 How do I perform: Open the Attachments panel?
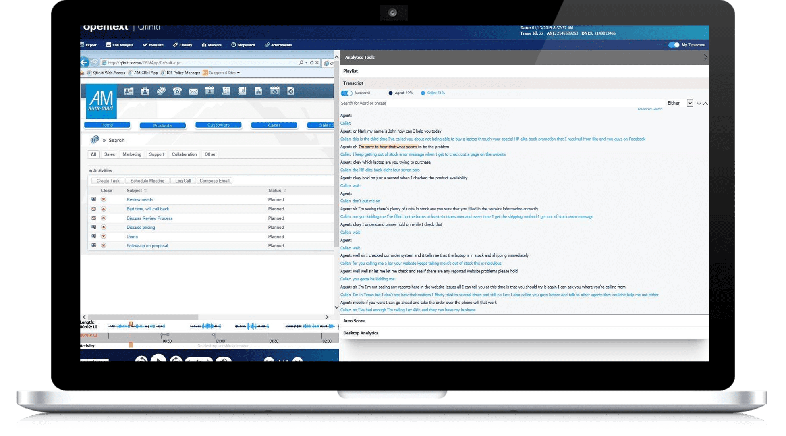[278, 45]
